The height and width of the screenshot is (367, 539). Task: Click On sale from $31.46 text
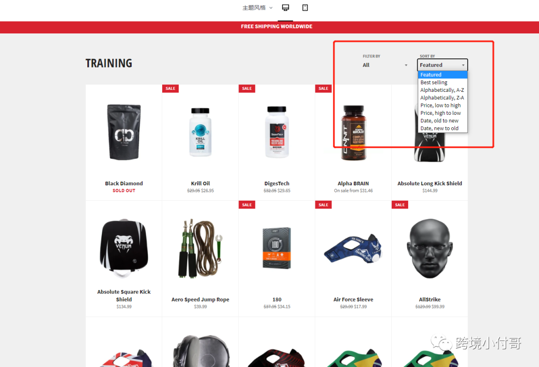353,191
